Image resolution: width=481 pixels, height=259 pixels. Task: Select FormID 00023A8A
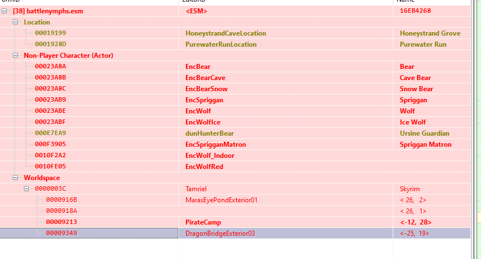[x=51, y=67]
